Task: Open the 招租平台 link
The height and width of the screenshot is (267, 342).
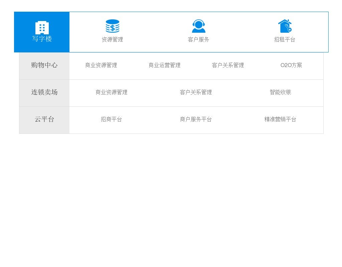Action: [x=285, y=39]
